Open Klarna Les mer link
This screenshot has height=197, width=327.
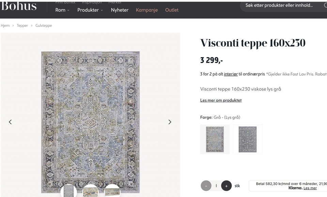point(310,188)
